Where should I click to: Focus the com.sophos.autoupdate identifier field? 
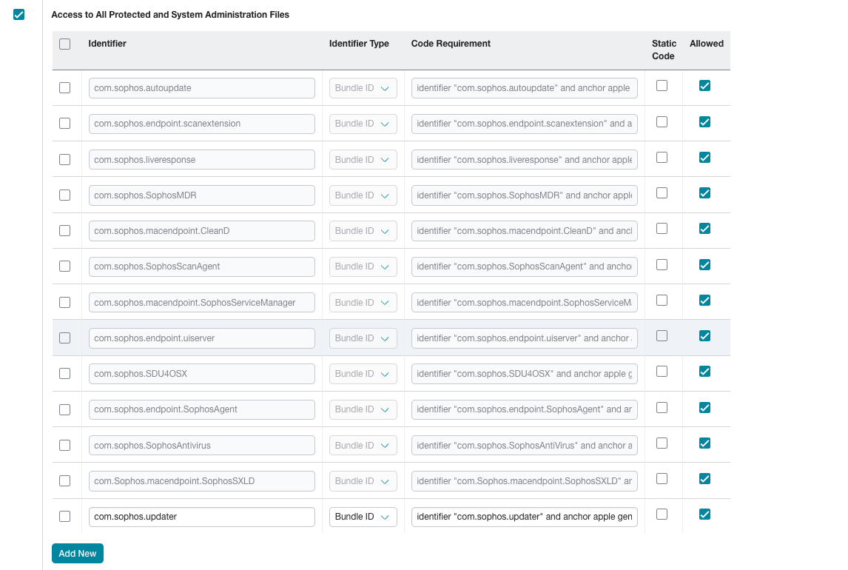(x=202, y=88)
